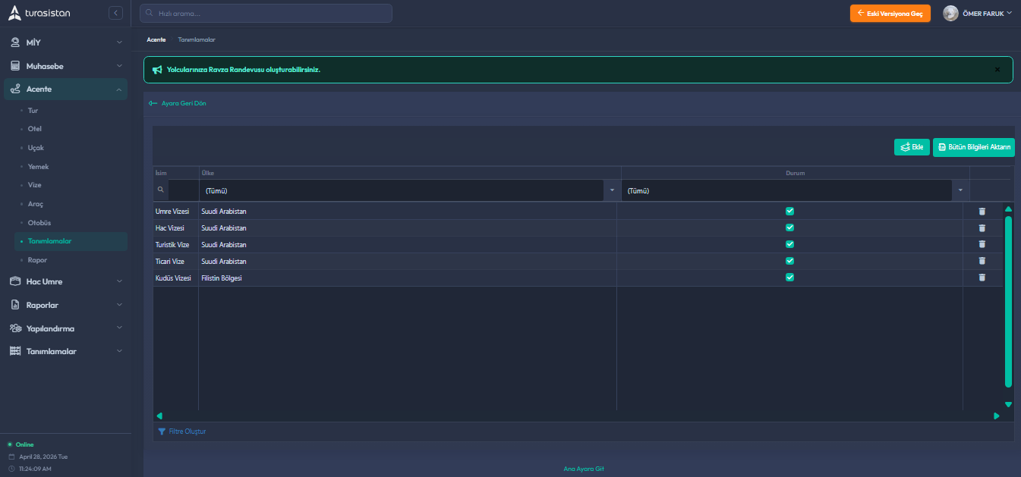
Task: Click trash icon for Kudüs Vizesi
Action: point(982,278)
